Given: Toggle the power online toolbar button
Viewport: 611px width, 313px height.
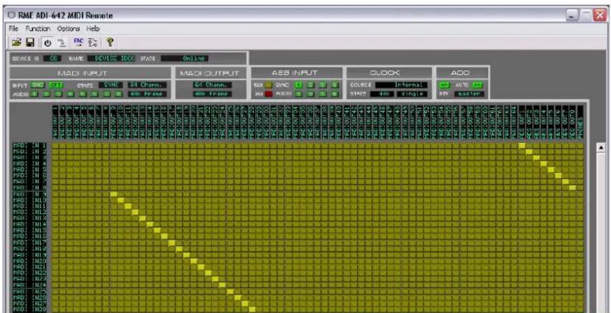Looking at the screenshot, I should click(x=47, y=43).
